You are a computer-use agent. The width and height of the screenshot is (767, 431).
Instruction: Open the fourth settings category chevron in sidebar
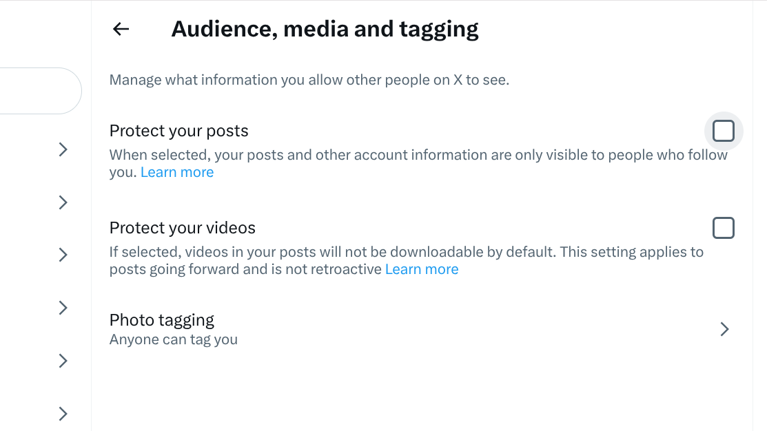point(63,308)
